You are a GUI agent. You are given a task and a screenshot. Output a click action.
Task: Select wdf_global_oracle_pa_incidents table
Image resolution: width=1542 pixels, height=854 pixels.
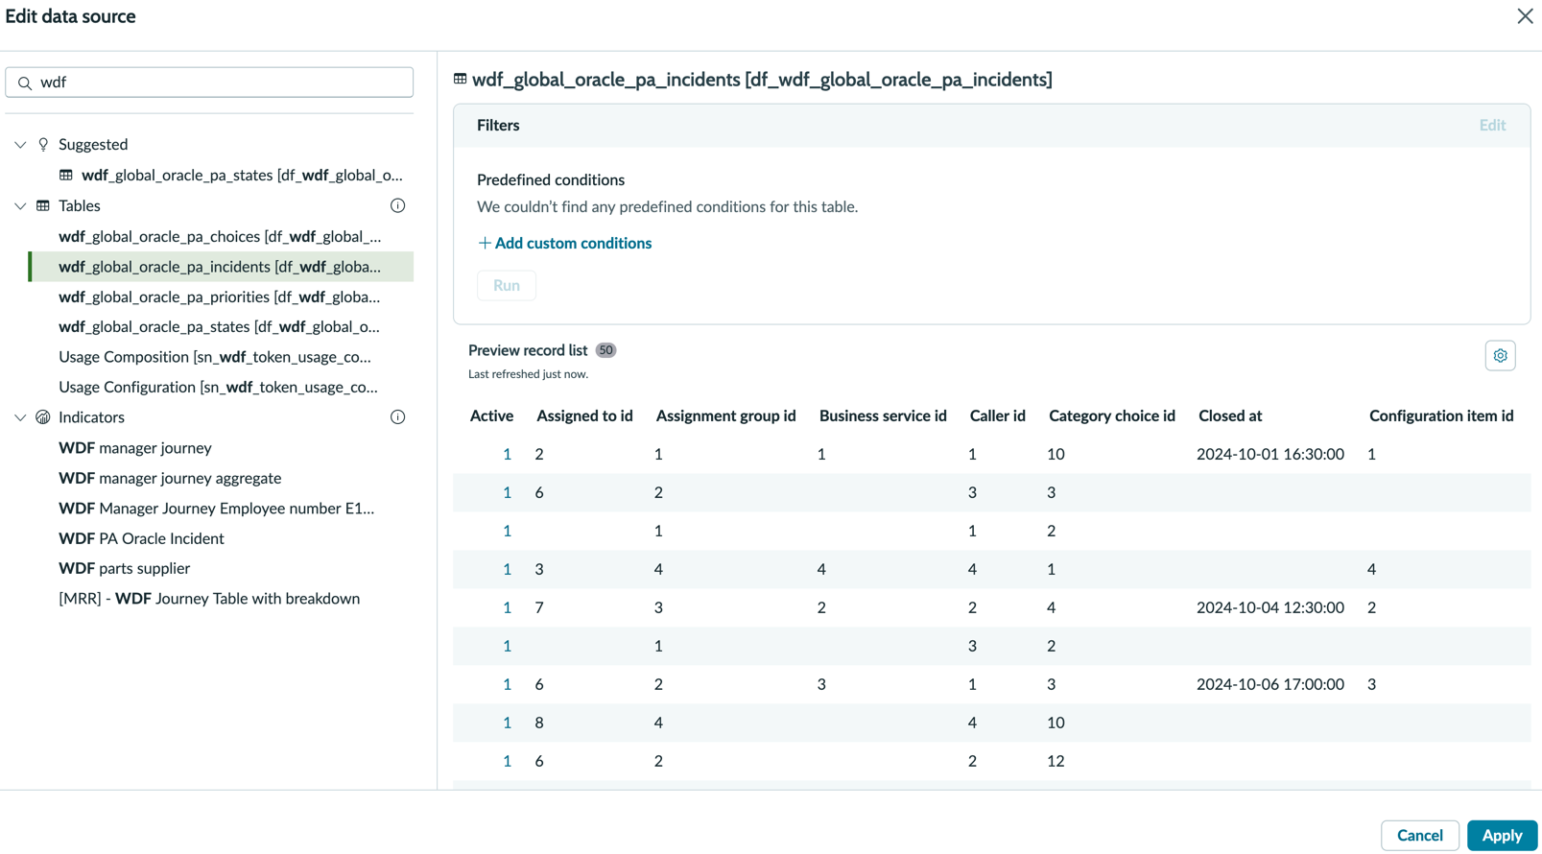click(221, 267)
